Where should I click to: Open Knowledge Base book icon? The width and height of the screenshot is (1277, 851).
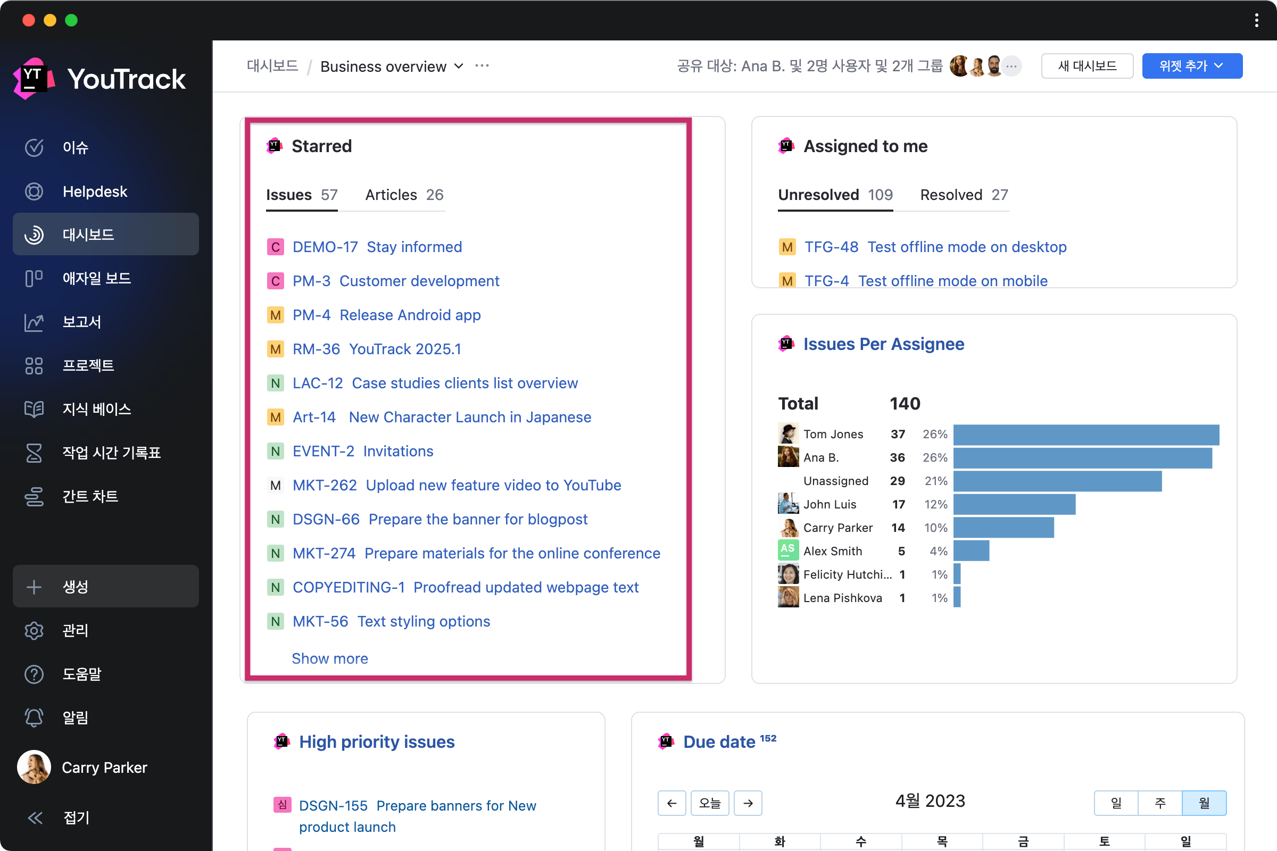34,409
